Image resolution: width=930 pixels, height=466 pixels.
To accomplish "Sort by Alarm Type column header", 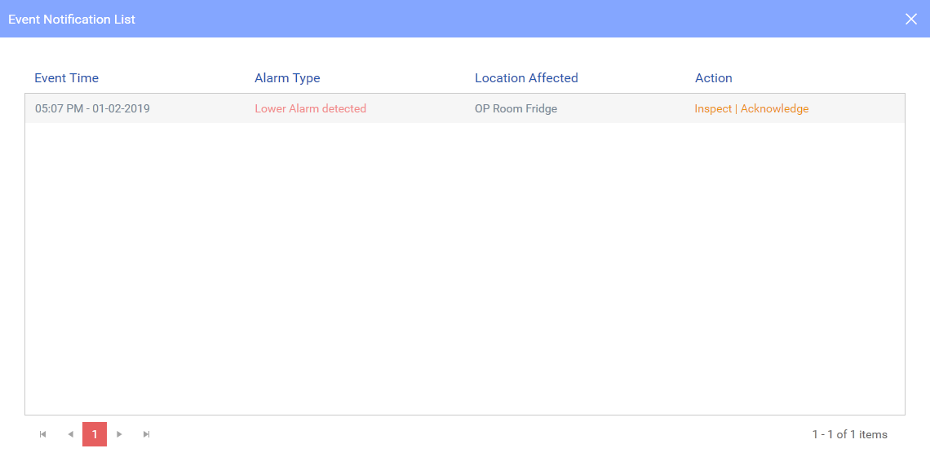I will (287, 78).
